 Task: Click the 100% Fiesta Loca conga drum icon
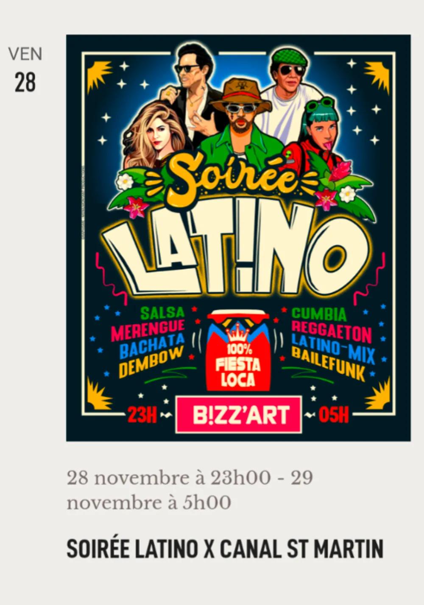[x=238, y=351]
